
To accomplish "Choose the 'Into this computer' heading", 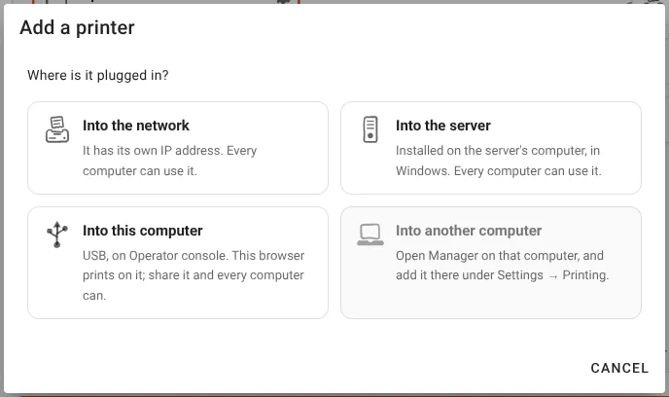I will coord(143,231).
